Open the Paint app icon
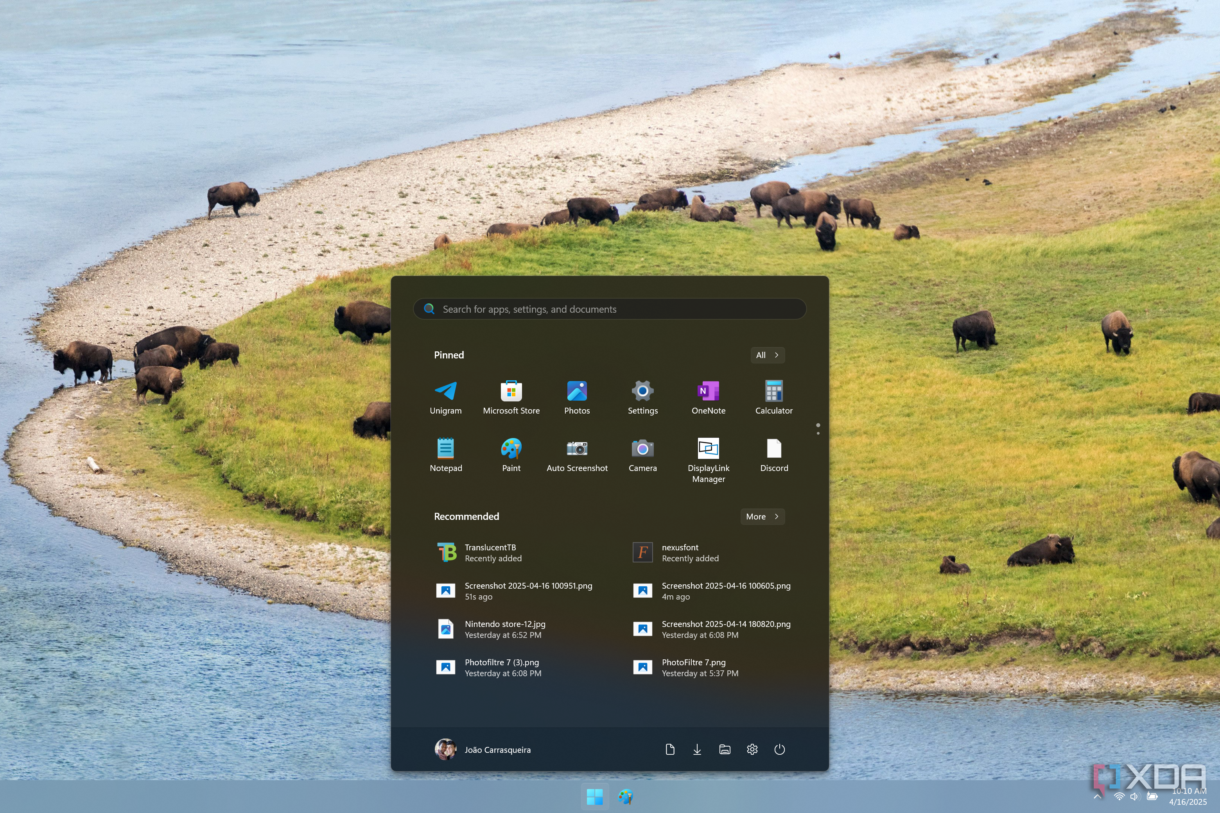Screen dimensions: 1220x813 (x=511, y=455)
